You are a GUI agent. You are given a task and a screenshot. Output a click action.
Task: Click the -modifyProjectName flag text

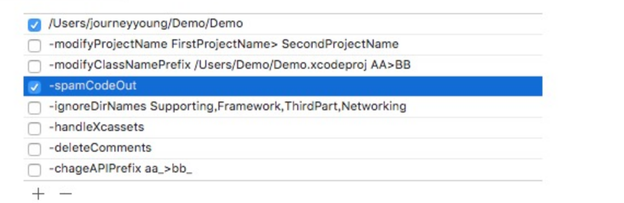[x=108, y=44]
